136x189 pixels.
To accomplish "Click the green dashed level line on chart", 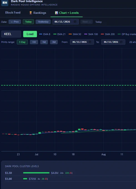I will coord(69,85).
